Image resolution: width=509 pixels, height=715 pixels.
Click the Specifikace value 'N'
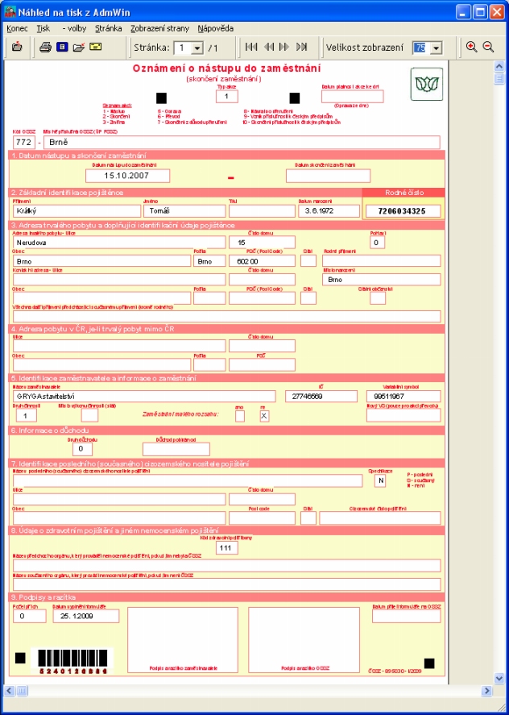[380, 480]
